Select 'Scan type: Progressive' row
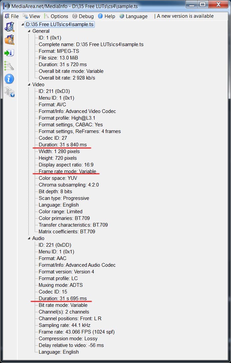This screenshot has height=363, width=231. (x=64, y=199)
